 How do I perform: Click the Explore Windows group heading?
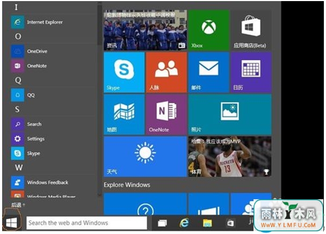click(127, 185)
